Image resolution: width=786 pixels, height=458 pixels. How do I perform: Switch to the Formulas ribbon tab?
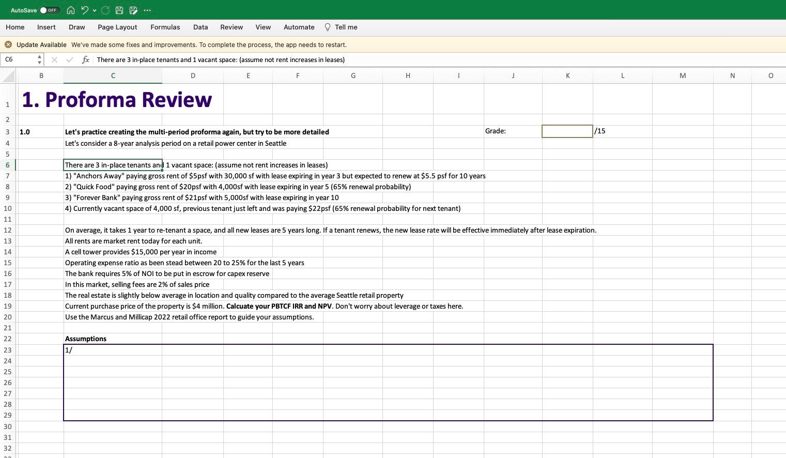click(x=165, y=27)
